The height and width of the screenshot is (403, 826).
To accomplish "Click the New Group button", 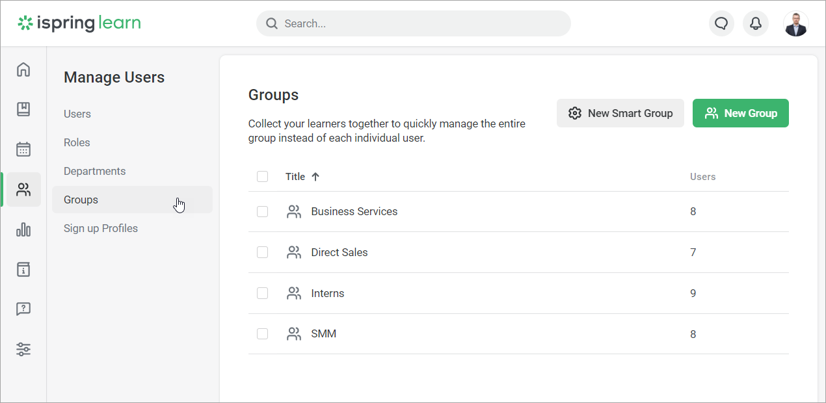I will pos(740,113).
